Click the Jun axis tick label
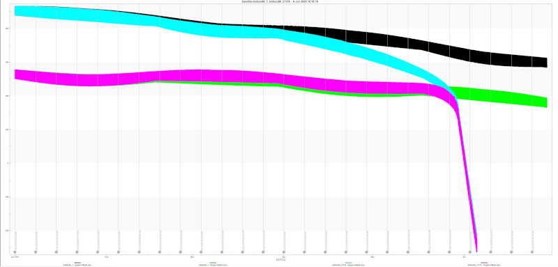Viewport: 558px width, 267px height. [465, 256]
